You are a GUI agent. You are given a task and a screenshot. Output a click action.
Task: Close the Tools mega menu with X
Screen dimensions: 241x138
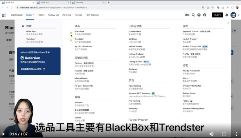228,23
